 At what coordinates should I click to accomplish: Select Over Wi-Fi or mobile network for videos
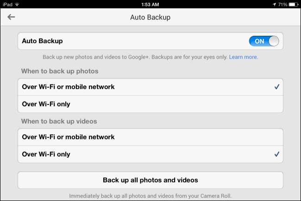pyautogui.click(x=150, y=137)
